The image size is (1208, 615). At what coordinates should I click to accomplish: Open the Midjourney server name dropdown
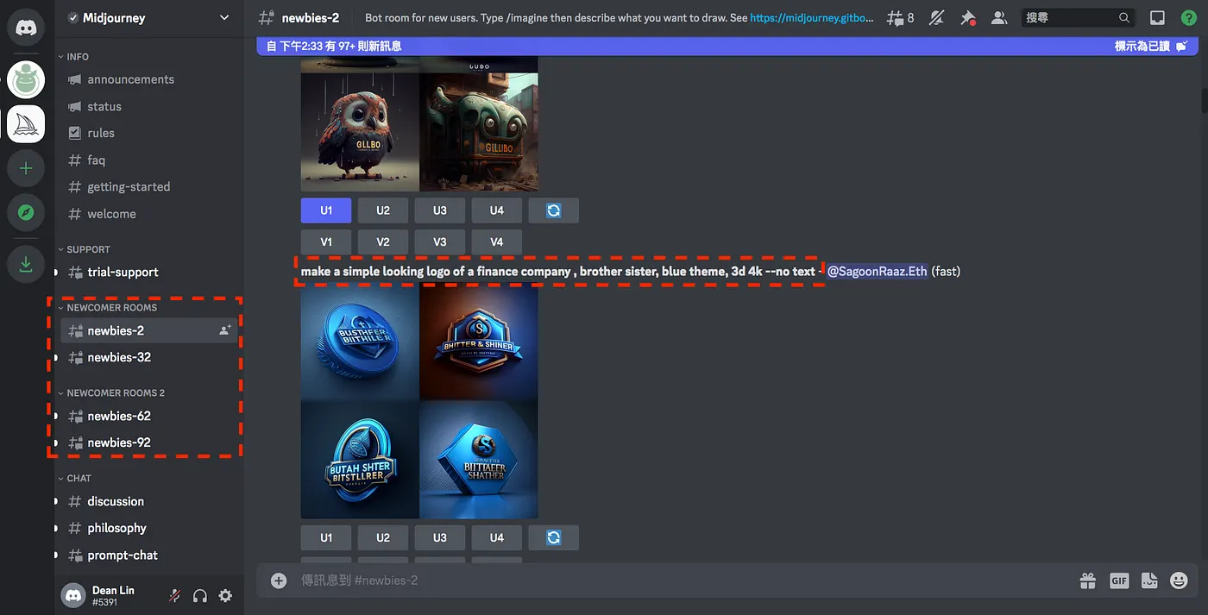coord(149,17)
